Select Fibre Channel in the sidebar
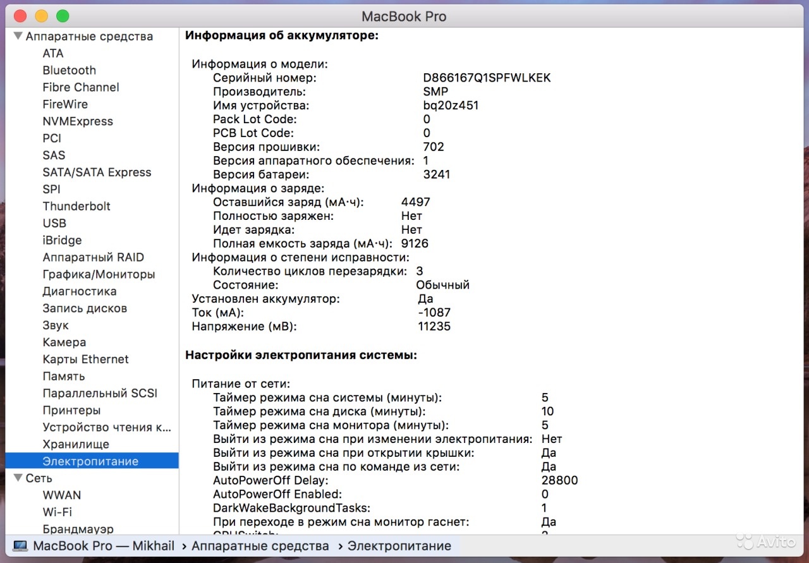 tap(81, 87)
